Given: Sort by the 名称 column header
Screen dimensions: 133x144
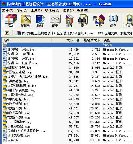Looking at the screenshot, I should coord(27,40).
